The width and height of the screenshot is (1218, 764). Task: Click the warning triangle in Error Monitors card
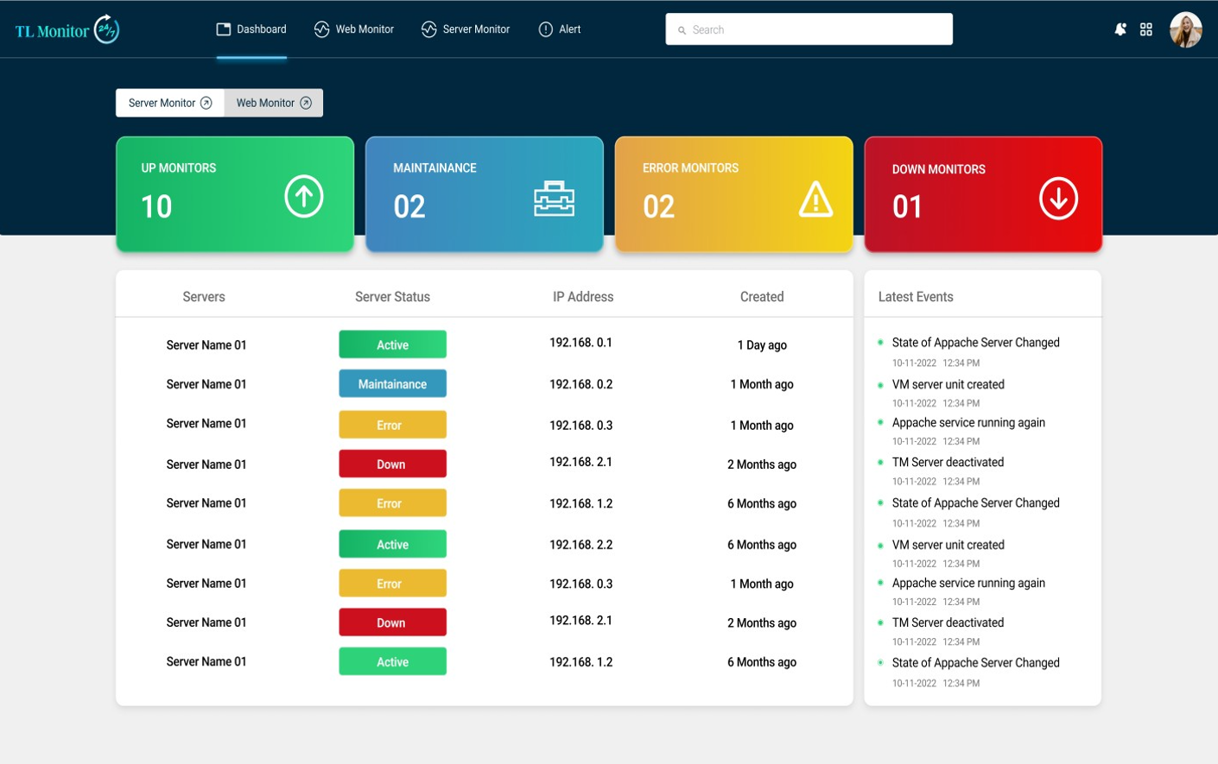(815, 199)
